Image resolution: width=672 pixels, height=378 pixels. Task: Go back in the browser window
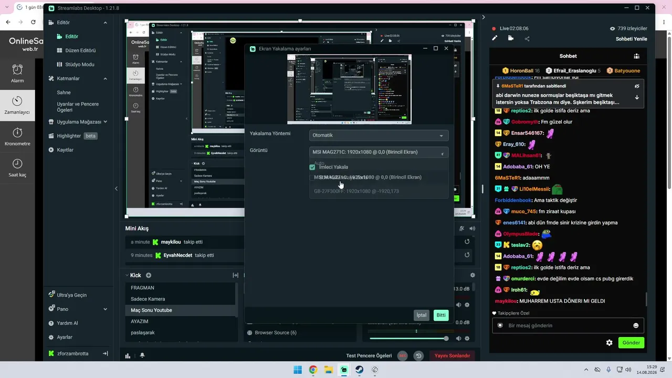(8, 22)
